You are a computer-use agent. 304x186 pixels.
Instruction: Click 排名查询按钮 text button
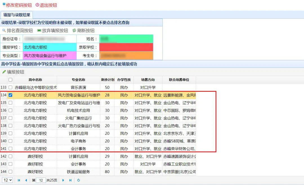pyautogui.click(x=20, y=31)
